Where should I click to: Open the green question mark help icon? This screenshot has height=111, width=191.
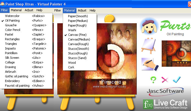click(x=153, y=80)
